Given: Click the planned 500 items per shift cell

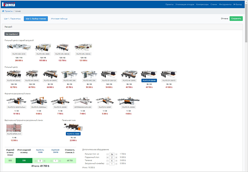Looking at the screenshot, I should (10, 160).
